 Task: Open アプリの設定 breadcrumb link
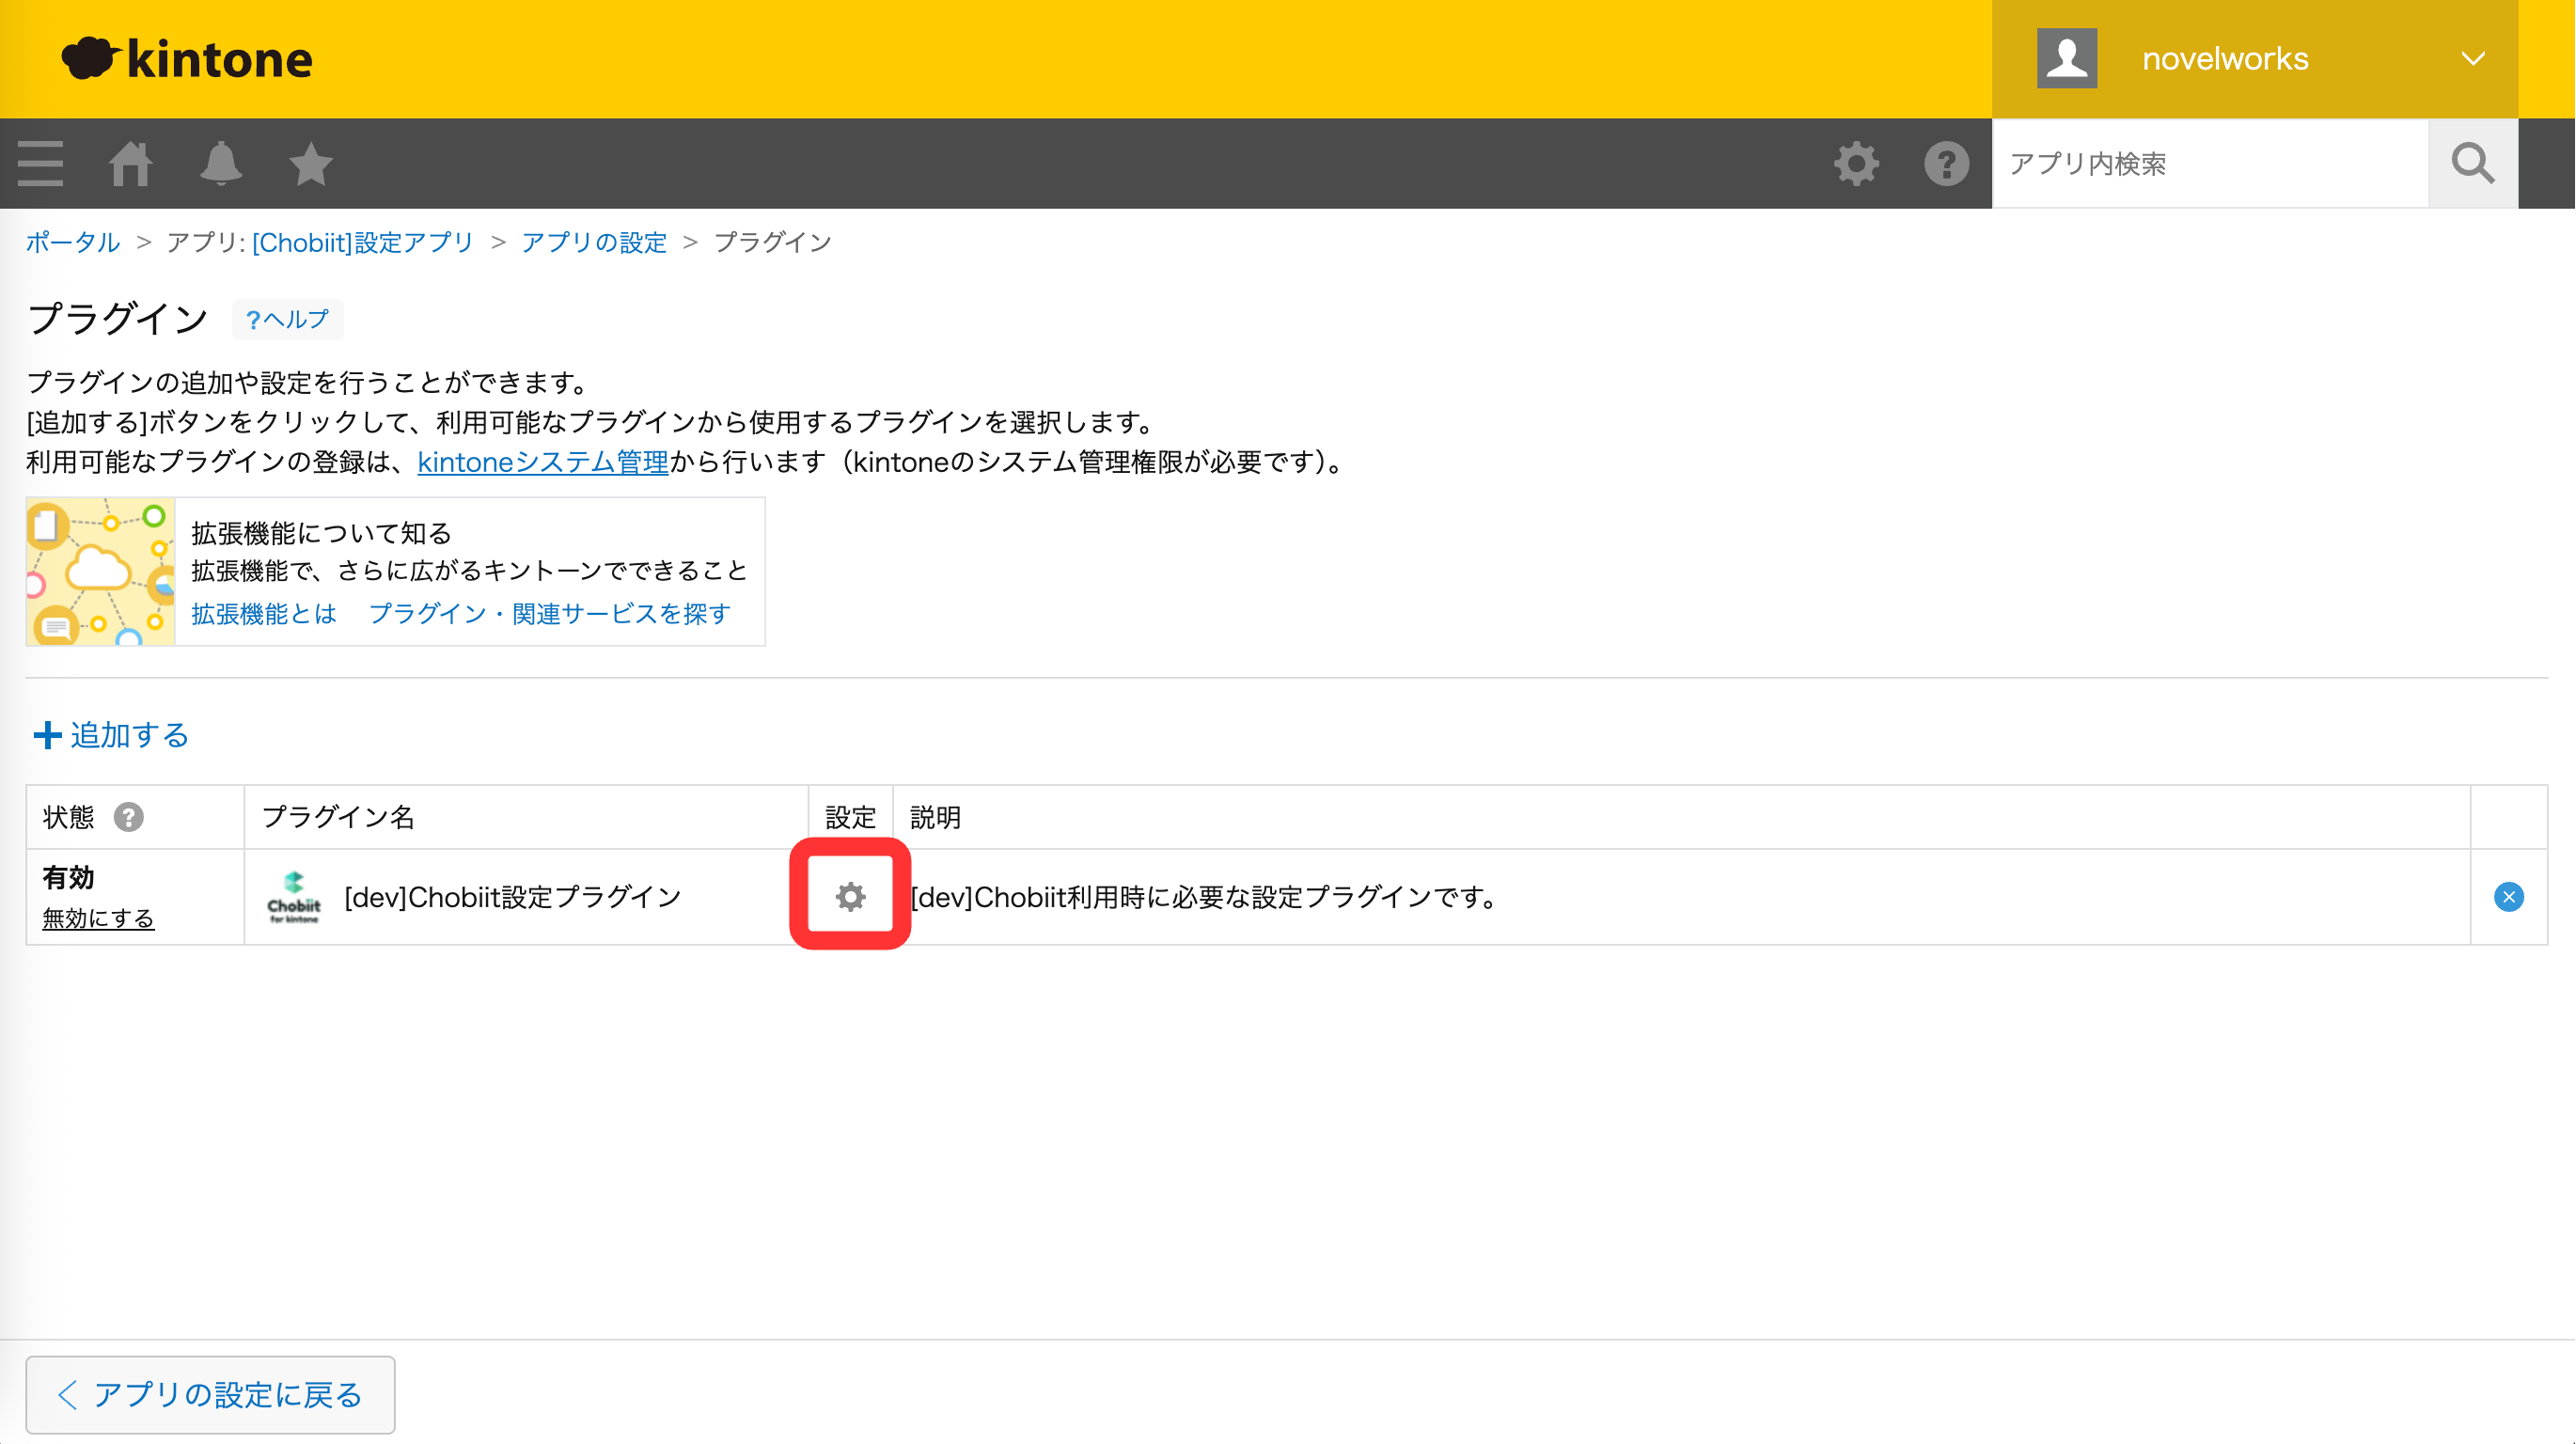(594, 243)
